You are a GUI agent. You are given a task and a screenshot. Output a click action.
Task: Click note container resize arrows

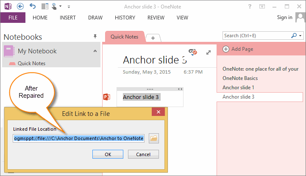tap(180, 89)
